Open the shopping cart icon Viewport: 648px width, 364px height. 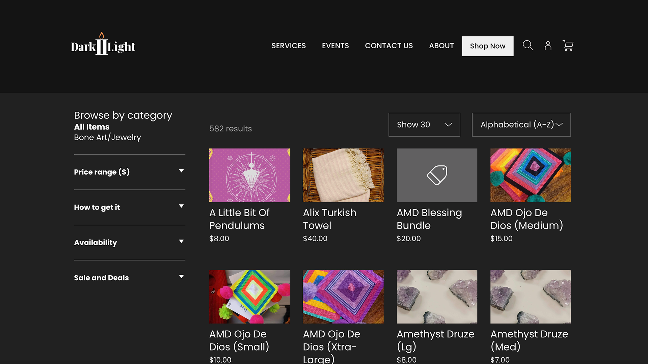click(x=568, y=46)
